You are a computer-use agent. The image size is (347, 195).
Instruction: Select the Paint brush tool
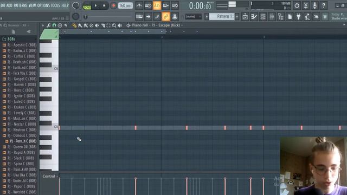coord(80,25)
